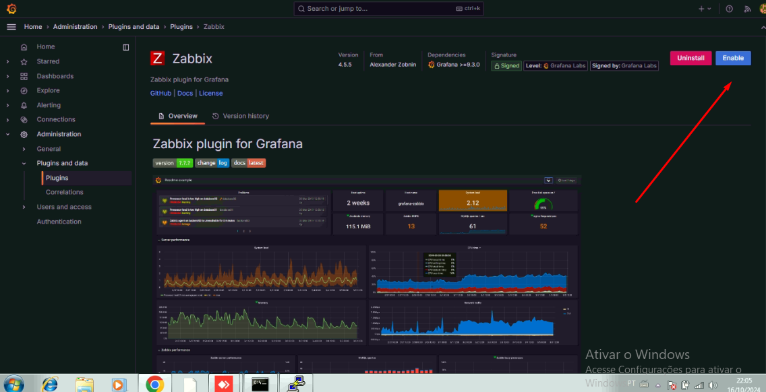Open the hamburger menu toggle
The width and height of the screenshot is (766, 392).
pyautogui.click(x=11, y=27)
